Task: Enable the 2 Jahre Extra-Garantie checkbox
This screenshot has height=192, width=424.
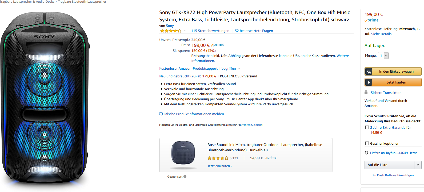Action: click(x=367, y=127)
